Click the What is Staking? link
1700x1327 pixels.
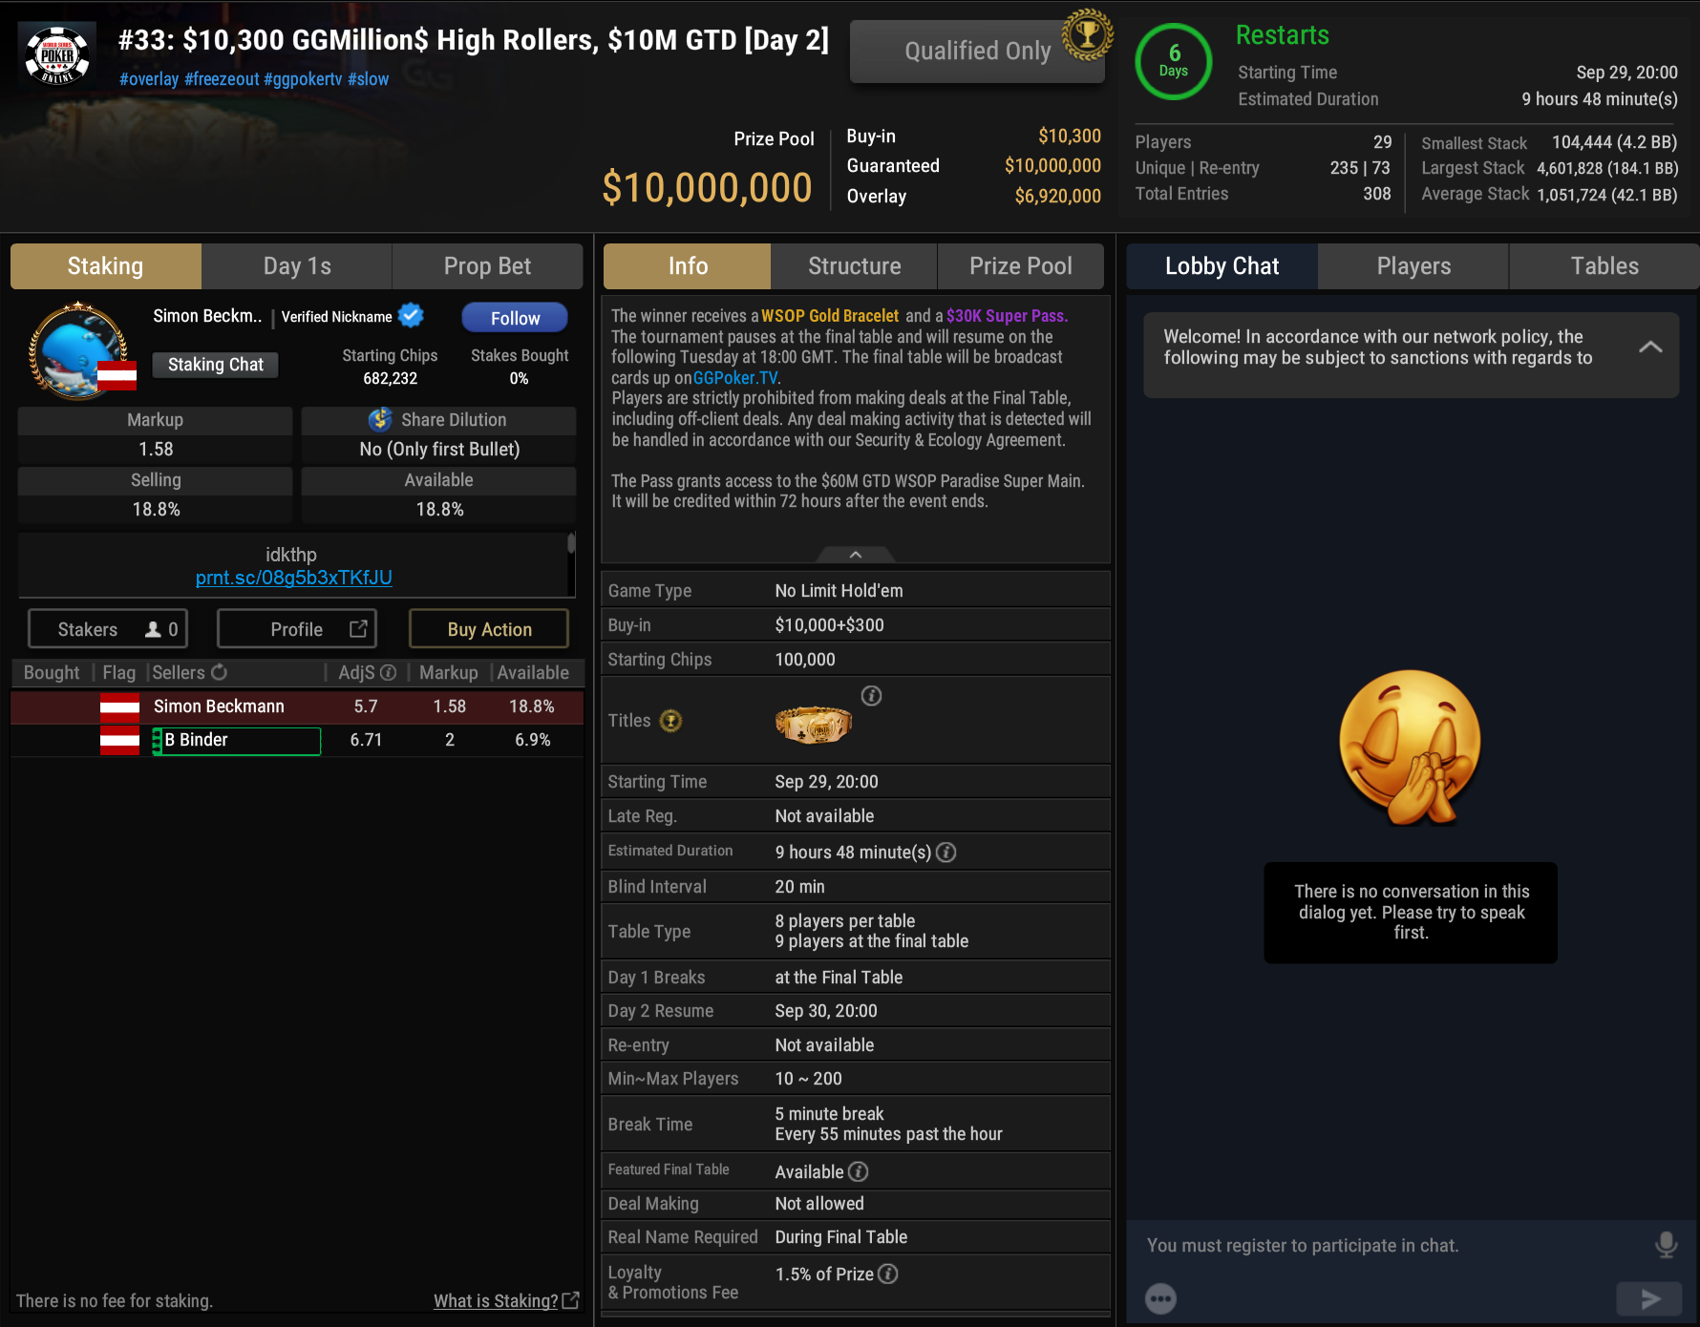(x=496, y=1300)
